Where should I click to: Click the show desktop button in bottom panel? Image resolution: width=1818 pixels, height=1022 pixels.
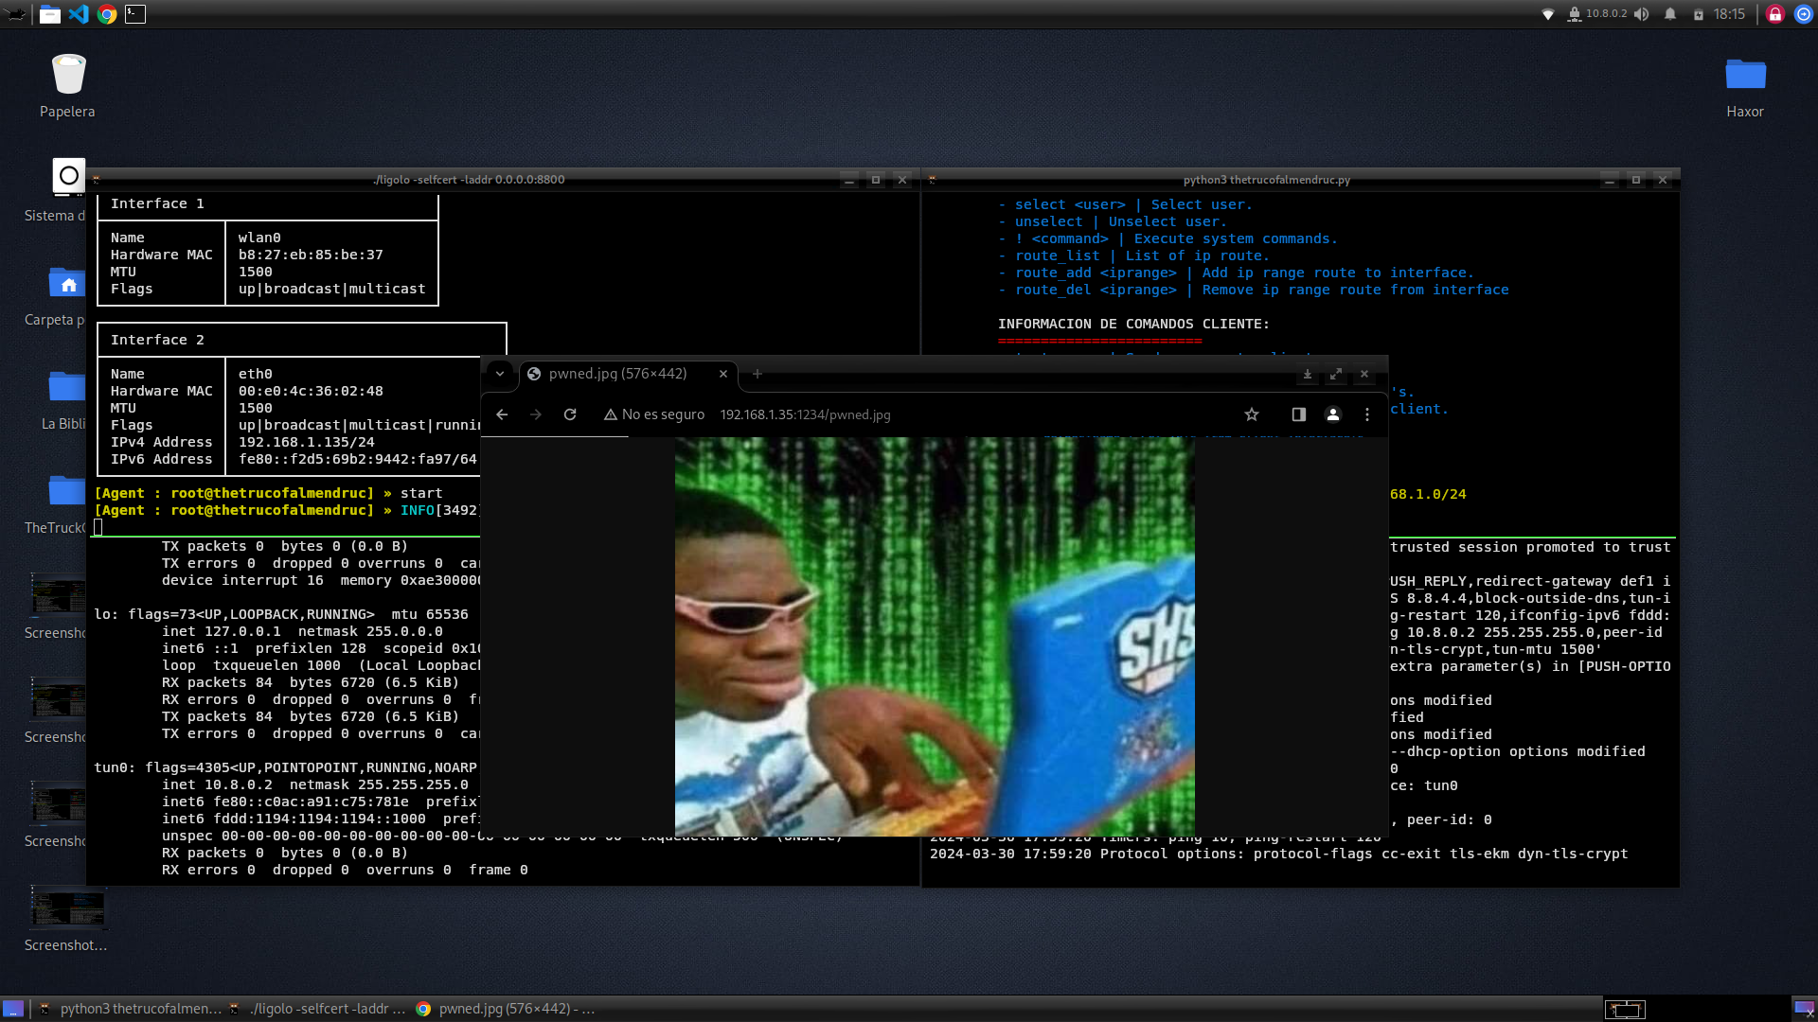coord(13,1009)
